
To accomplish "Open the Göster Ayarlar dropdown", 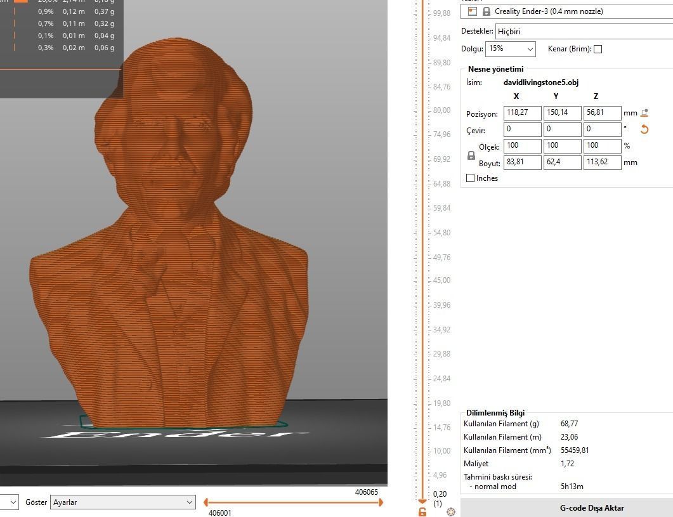I will tap(123, 502).
